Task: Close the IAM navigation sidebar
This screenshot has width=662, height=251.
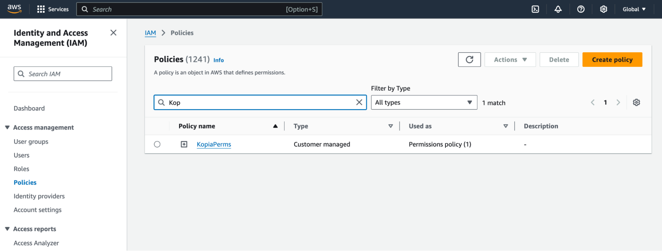Action: pos(113,33)
